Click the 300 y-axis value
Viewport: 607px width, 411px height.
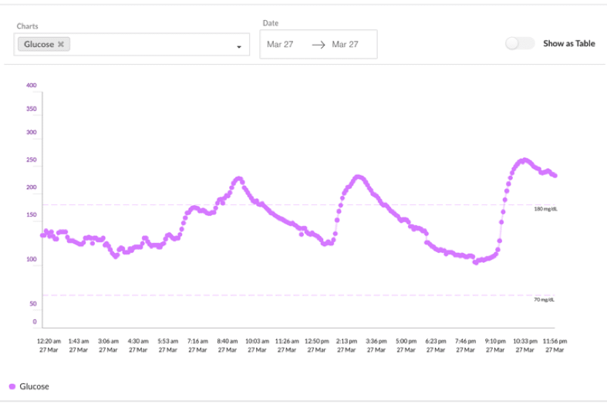point(32,133)
